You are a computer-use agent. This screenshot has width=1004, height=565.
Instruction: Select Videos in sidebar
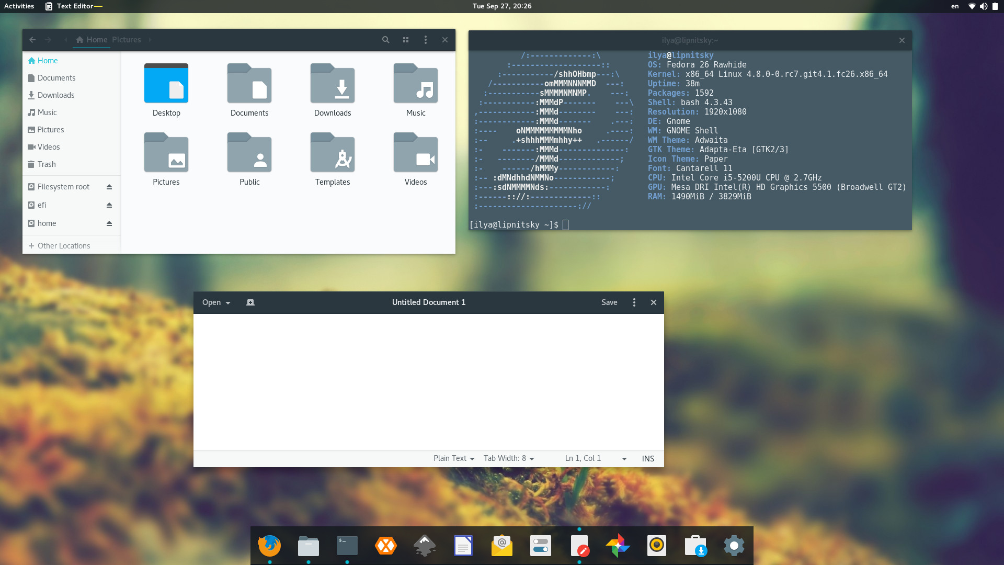(72, 147)
